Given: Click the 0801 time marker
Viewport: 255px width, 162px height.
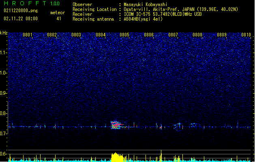Looking at the screenshot, I should click(28, 35).
